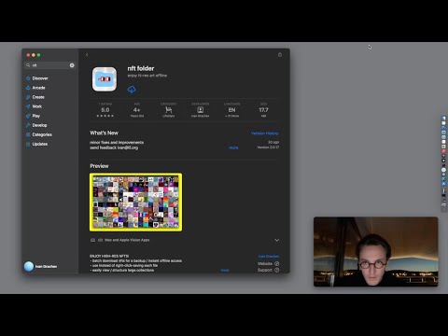The image size is (448, 336).
Task: Open the Arcade section
Action: (x=38, y=88)
